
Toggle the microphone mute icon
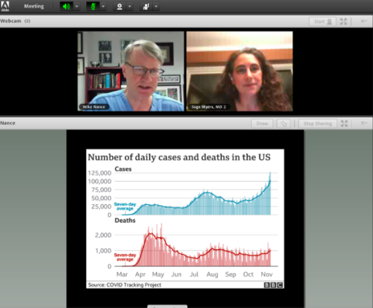[x=93, y=6]
